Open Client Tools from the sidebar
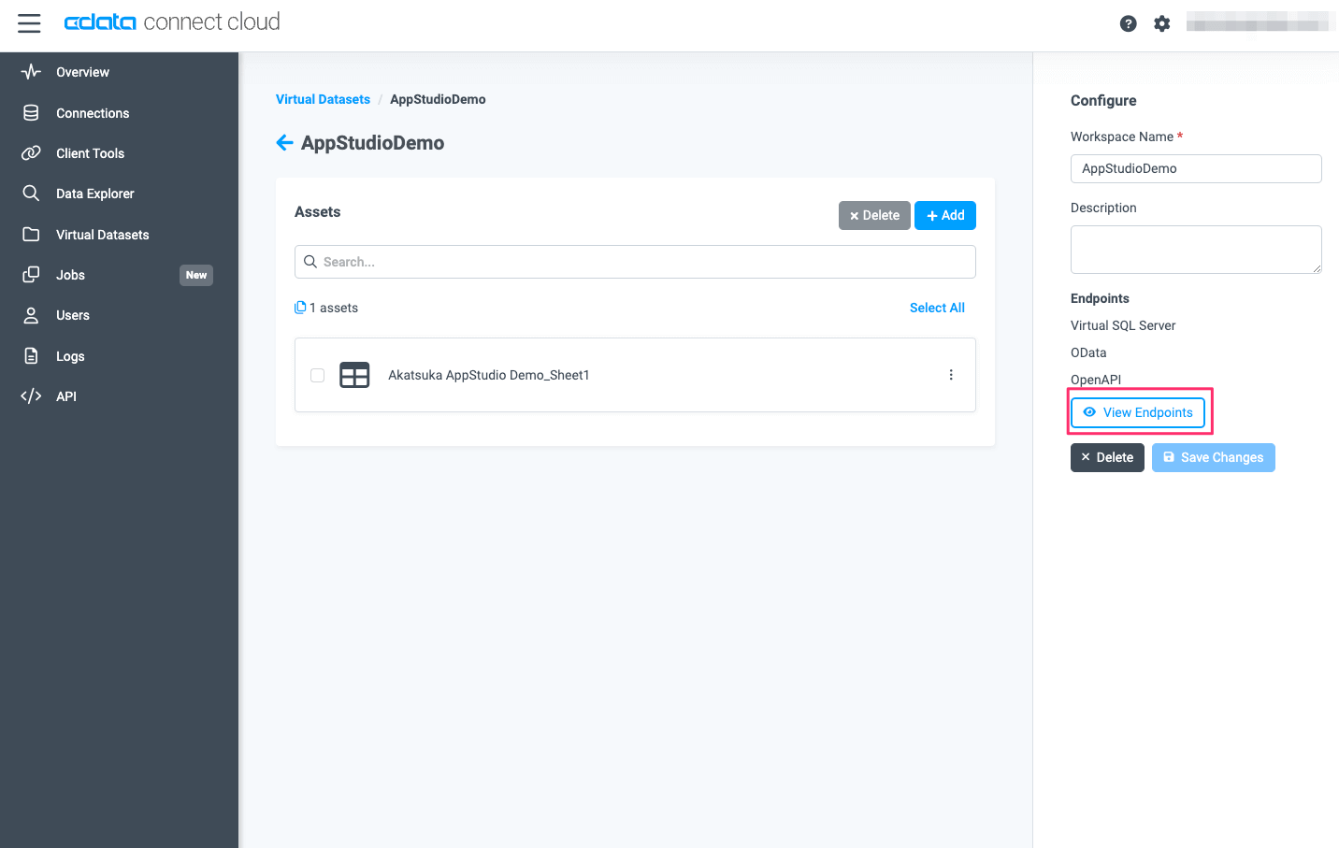Image resolution: width=1339 pixels, height=848 pixels. coord(90,152)
